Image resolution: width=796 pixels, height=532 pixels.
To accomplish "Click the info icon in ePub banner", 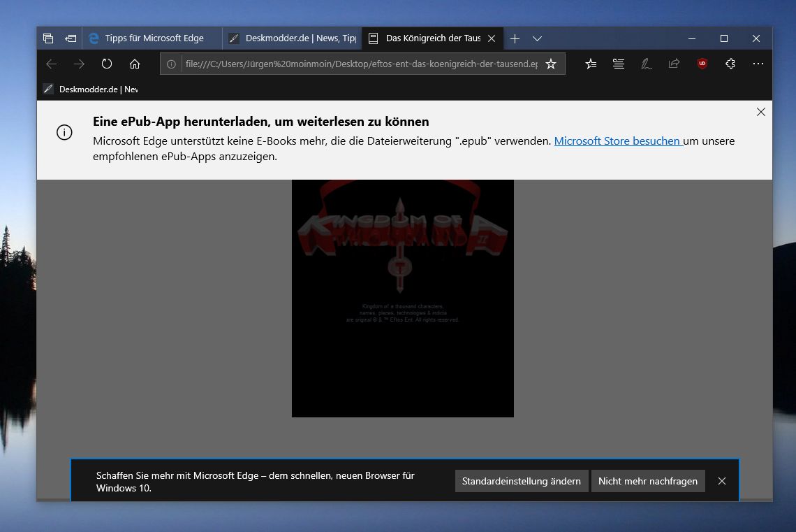I will 64,133.
